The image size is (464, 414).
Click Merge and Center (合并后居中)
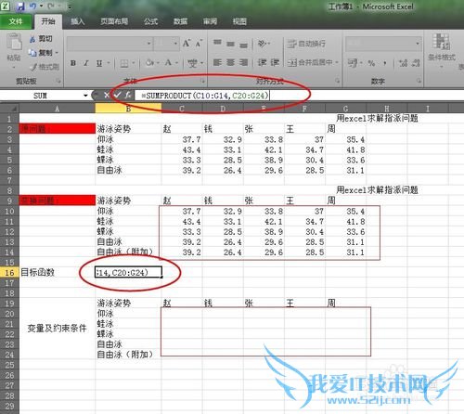point(310,62)
